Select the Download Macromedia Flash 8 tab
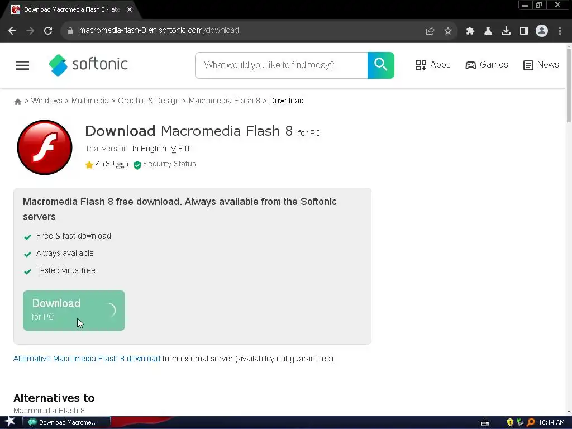This screenshot has height=429, width=572. 71,10
